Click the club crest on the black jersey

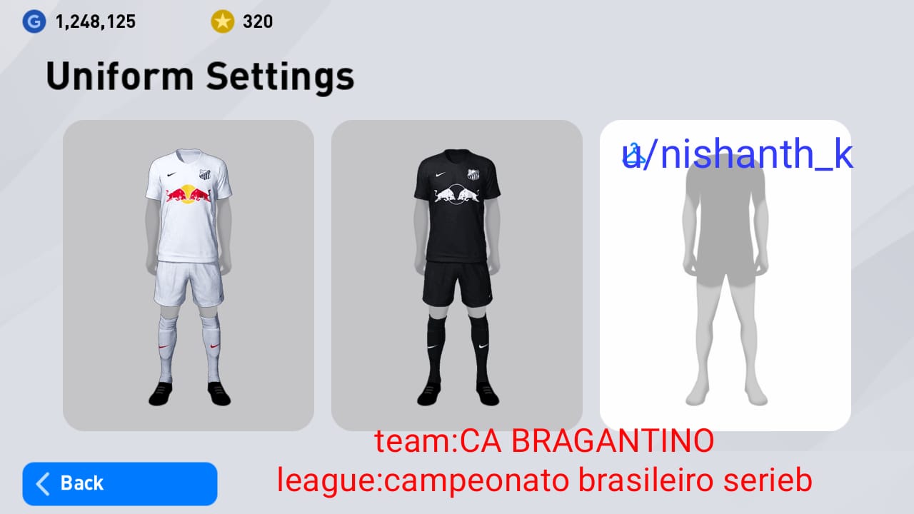click(x=474, y=174)
